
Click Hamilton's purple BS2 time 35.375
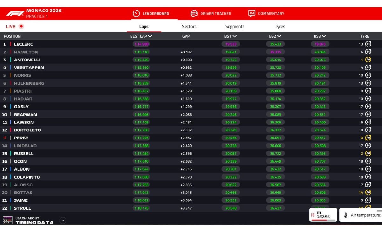(275, 52)
